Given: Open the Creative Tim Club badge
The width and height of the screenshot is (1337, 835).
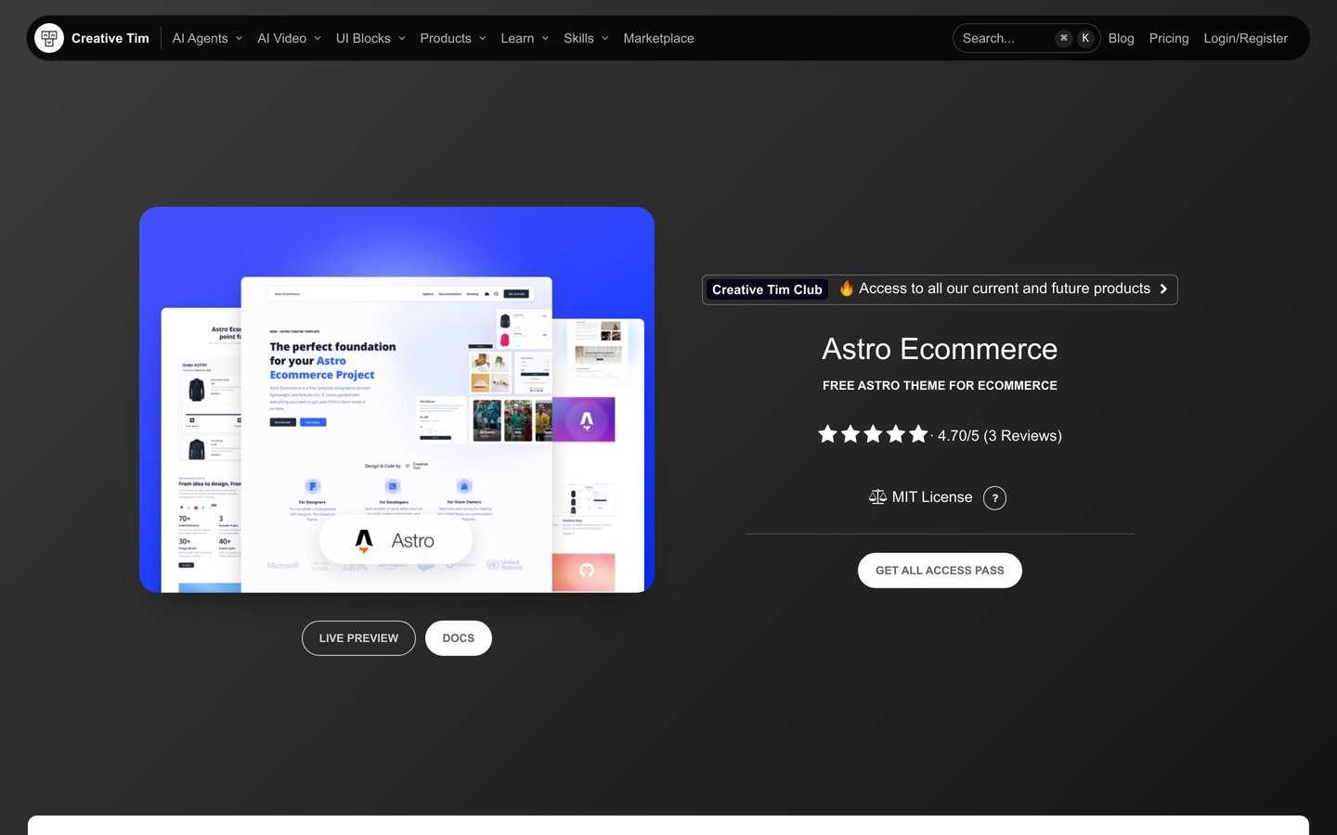Looking at the screenshot, I should click(x=767, y=289).
